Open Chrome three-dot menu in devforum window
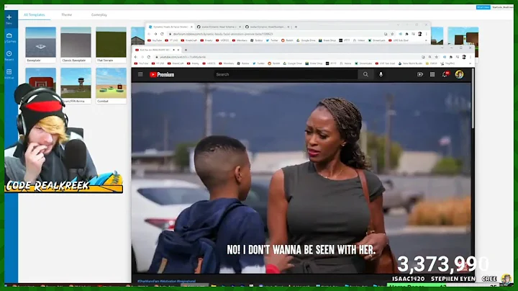Image resolution: width=518 pixels, height=291 pixels. click(x=427, y=34)
